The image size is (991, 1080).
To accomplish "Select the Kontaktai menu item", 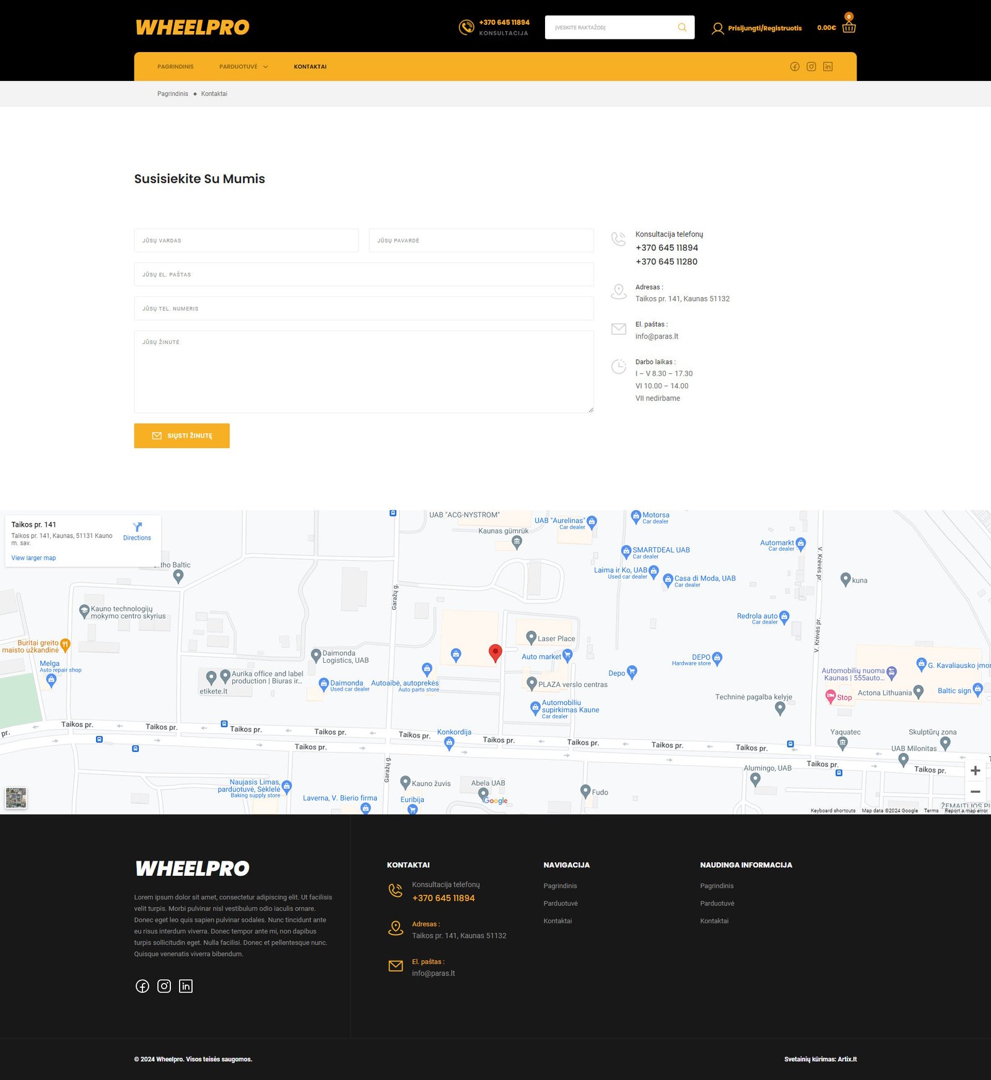I will click(310, 67).
